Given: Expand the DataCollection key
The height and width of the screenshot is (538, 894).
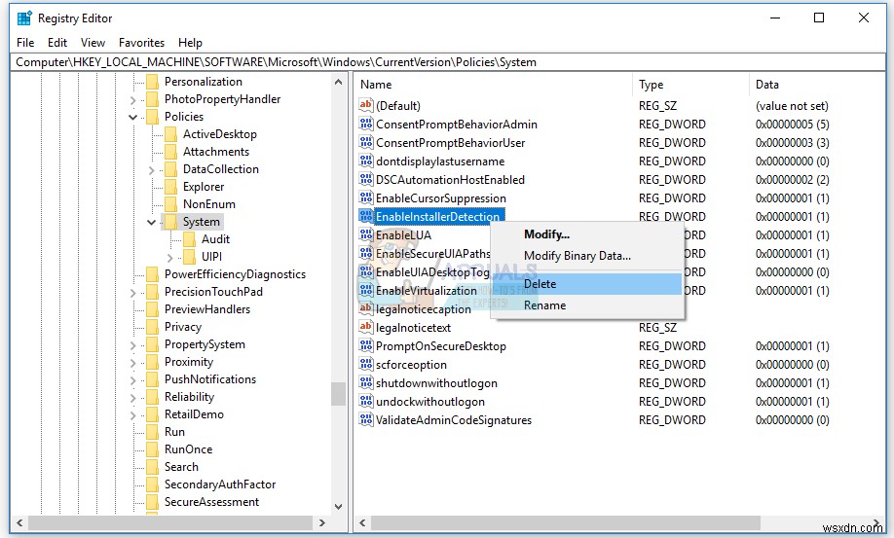Looking at the screenshot, I should point(151,170).
